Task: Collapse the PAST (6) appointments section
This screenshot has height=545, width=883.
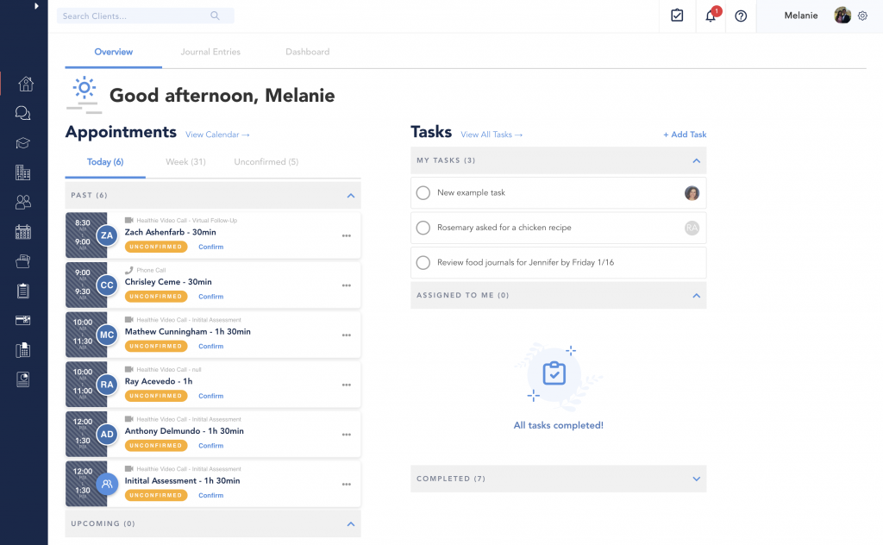Action: click(351, 196)
